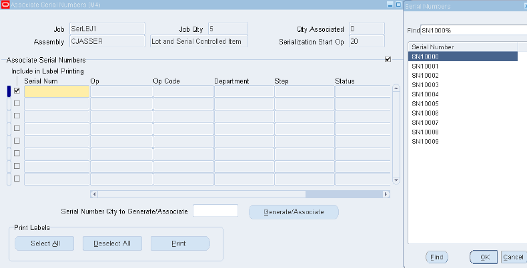Click the horizontal scrollbar left arrow
This screenshot has height=268, width=527.
tap(94, 194)
